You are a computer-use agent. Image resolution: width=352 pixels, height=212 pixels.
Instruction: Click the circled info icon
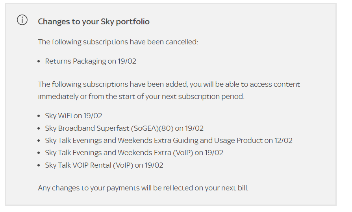point(22,20)
